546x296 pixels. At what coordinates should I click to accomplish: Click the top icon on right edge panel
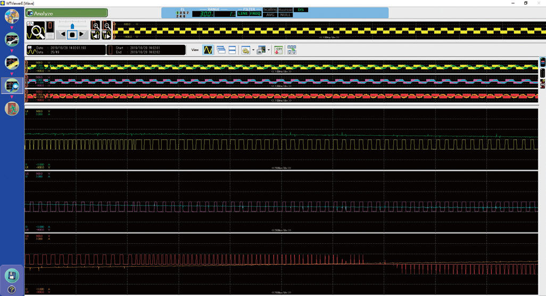click(x=542, y=62)
